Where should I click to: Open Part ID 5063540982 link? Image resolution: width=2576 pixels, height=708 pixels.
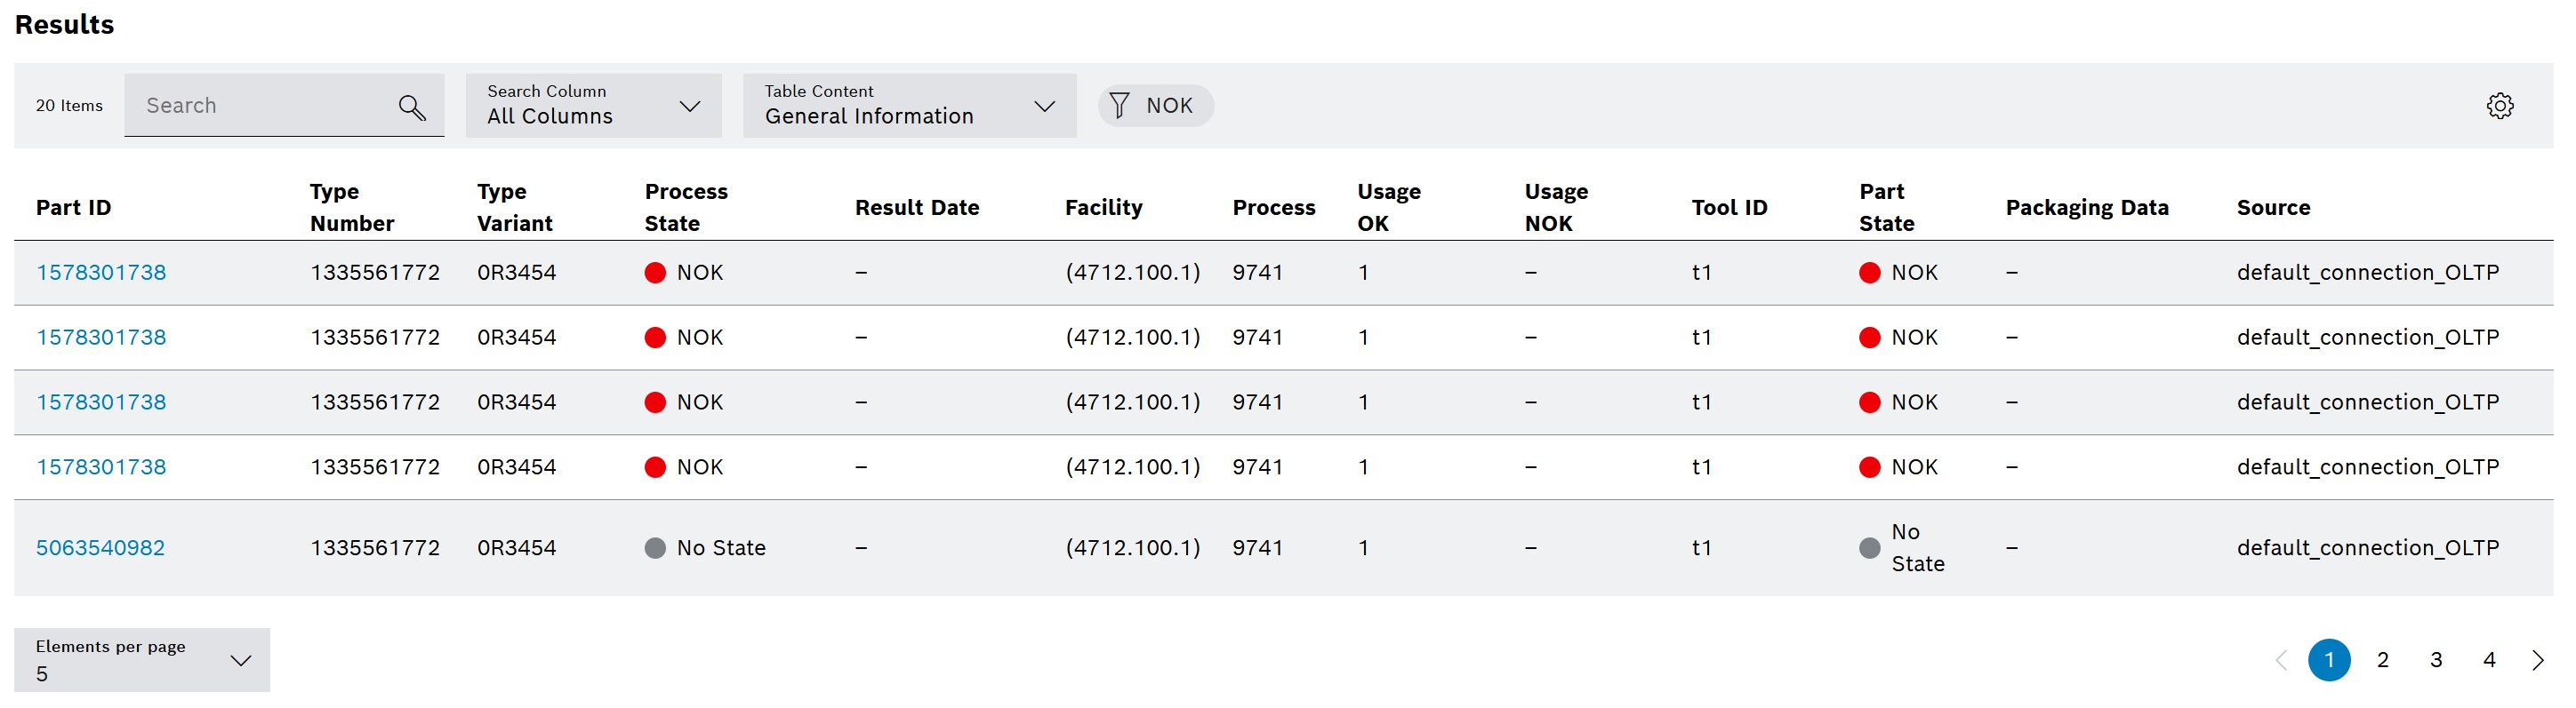coord(100,547)
